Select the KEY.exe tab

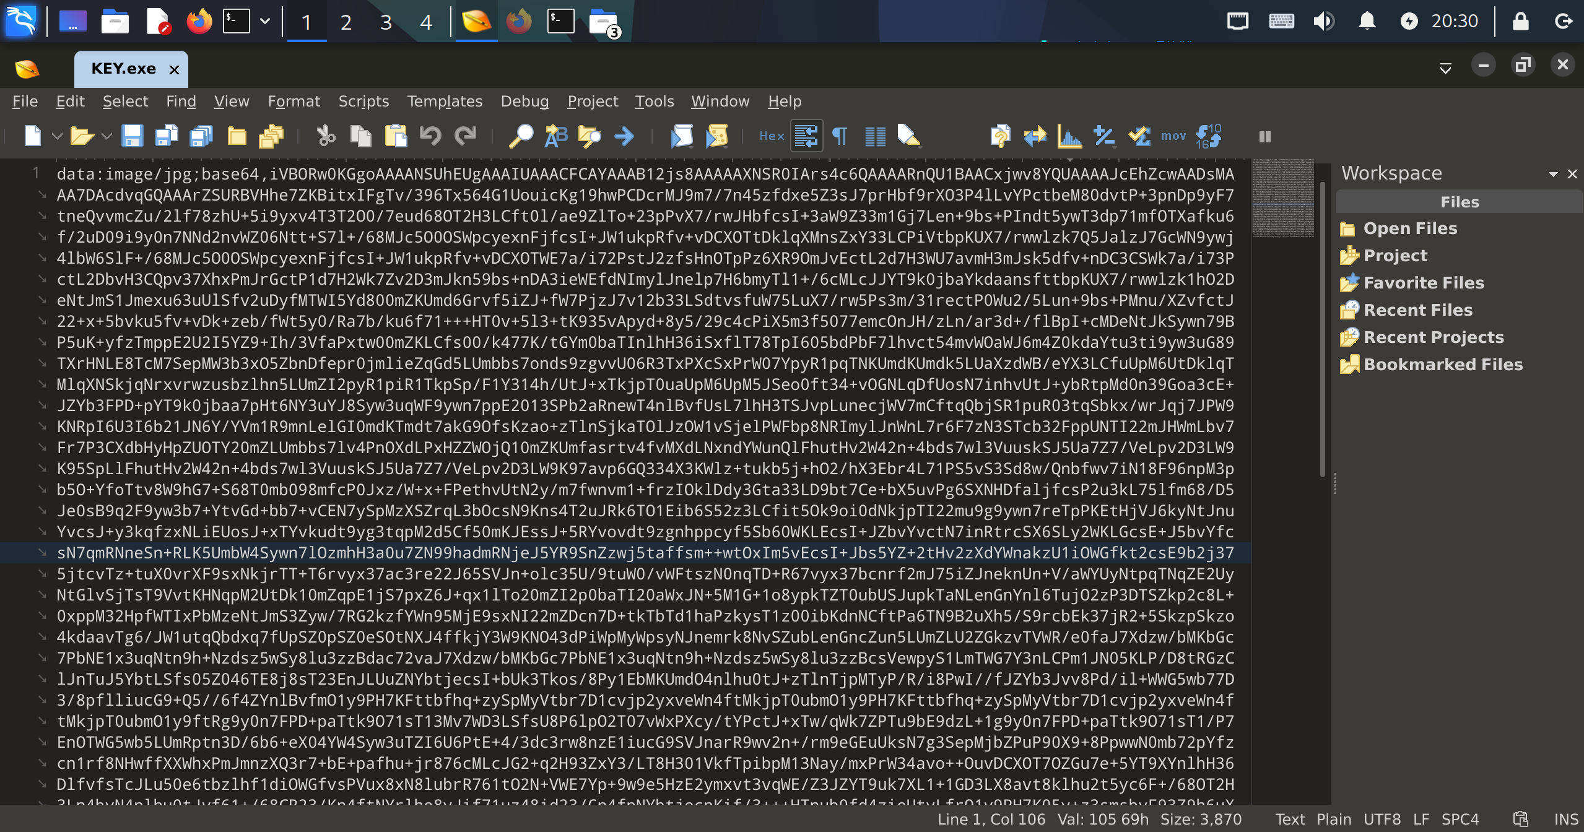[x=123, y=69]
